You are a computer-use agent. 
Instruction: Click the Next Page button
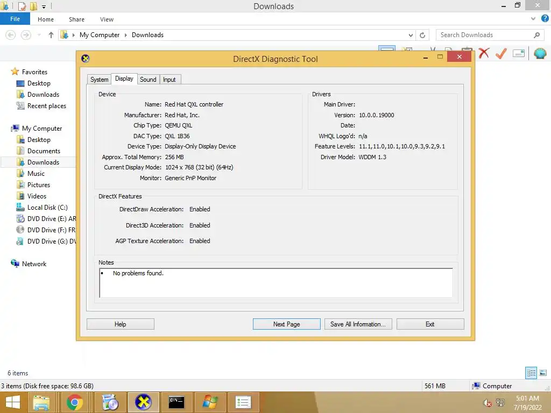pos(286,324)
